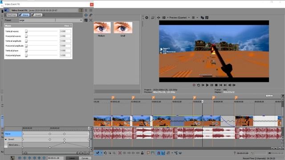
Task: Click the red delete X in timeline toolbar
Action: coord(120,153)
